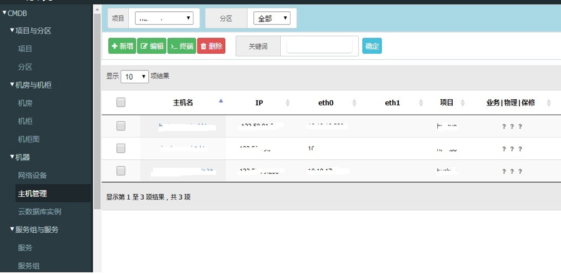
Task: Open 机柜 in the sidebar
Action: 25,122
